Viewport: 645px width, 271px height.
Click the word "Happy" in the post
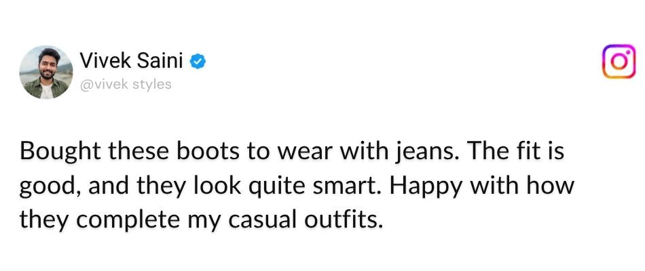tap(425, 187)
